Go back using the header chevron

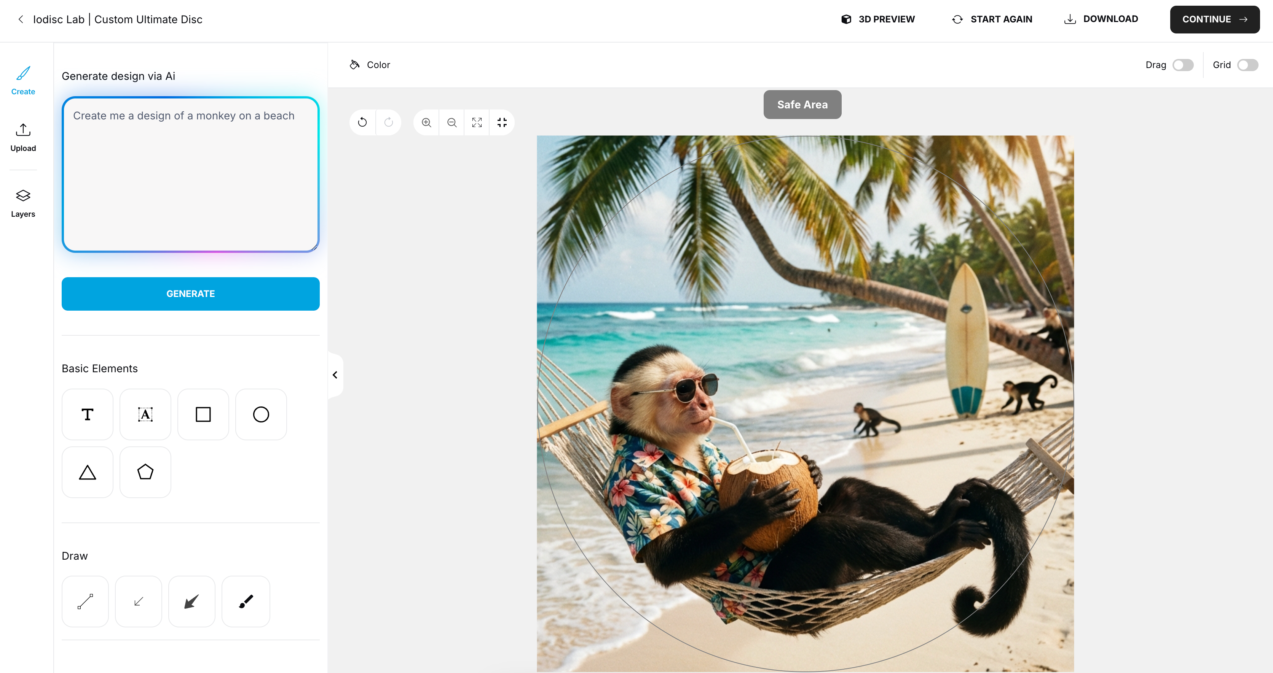coord(21,19)
